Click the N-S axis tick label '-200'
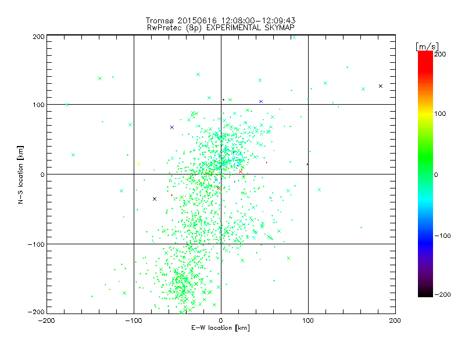The height and width of the screenshot is (349, 465). click(36, 312)
